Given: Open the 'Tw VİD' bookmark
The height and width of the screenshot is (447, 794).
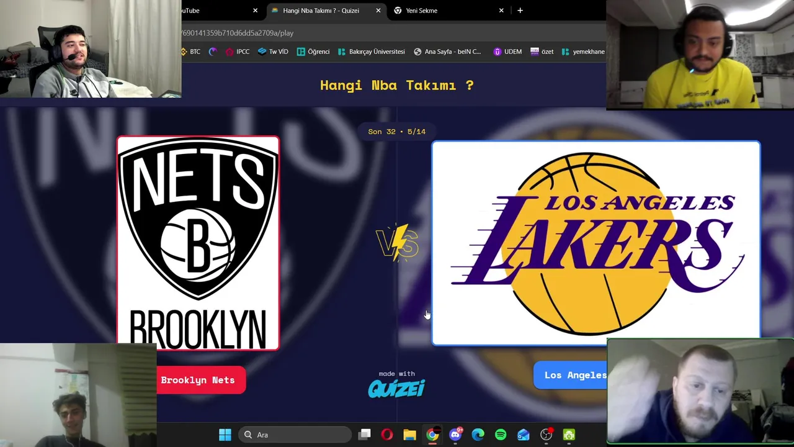Looking at the screenshot, I should click(x=273, y=52).
